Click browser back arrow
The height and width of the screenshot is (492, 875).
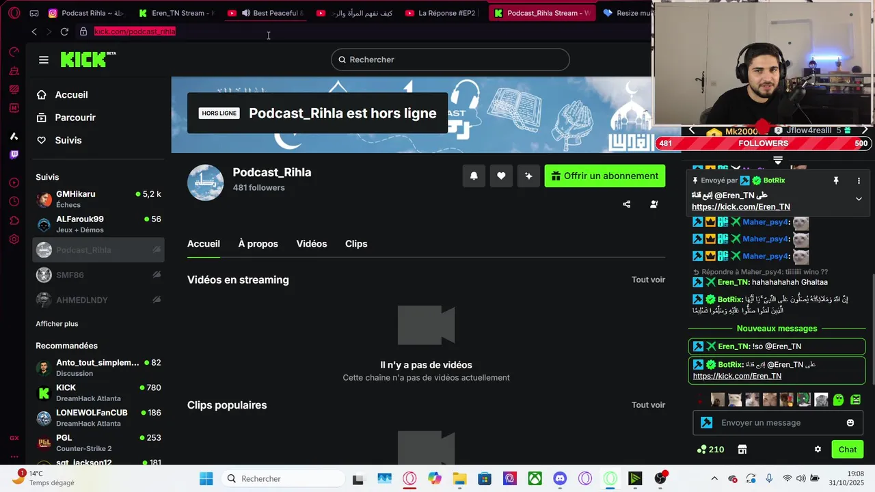tap(34, 31)
